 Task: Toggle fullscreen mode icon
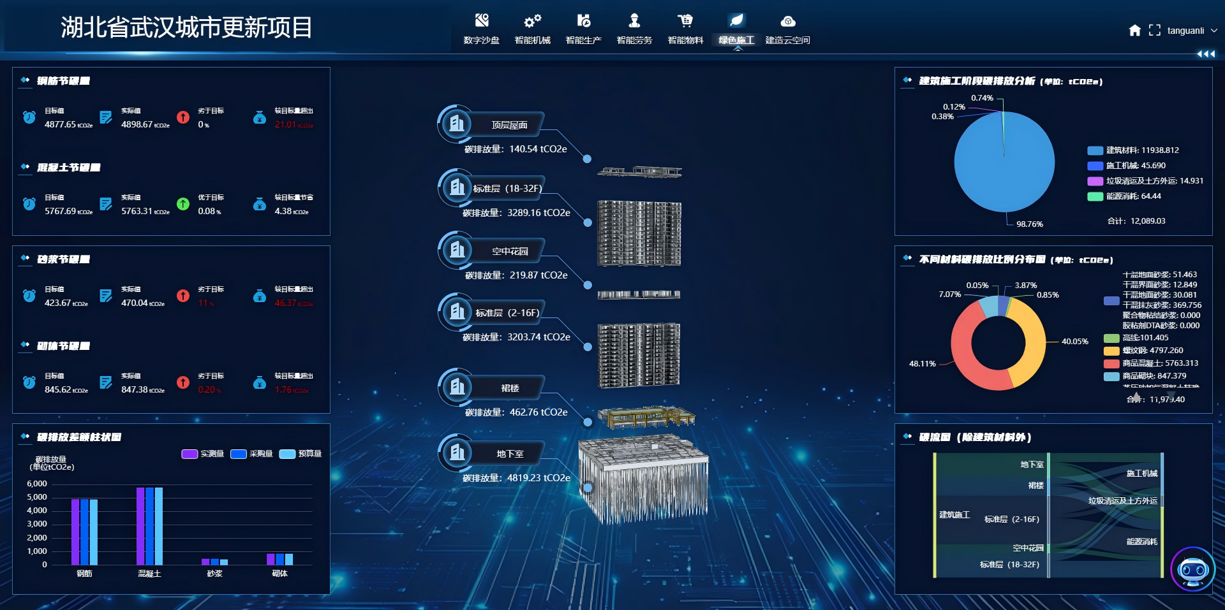[x=1154, y=30]
